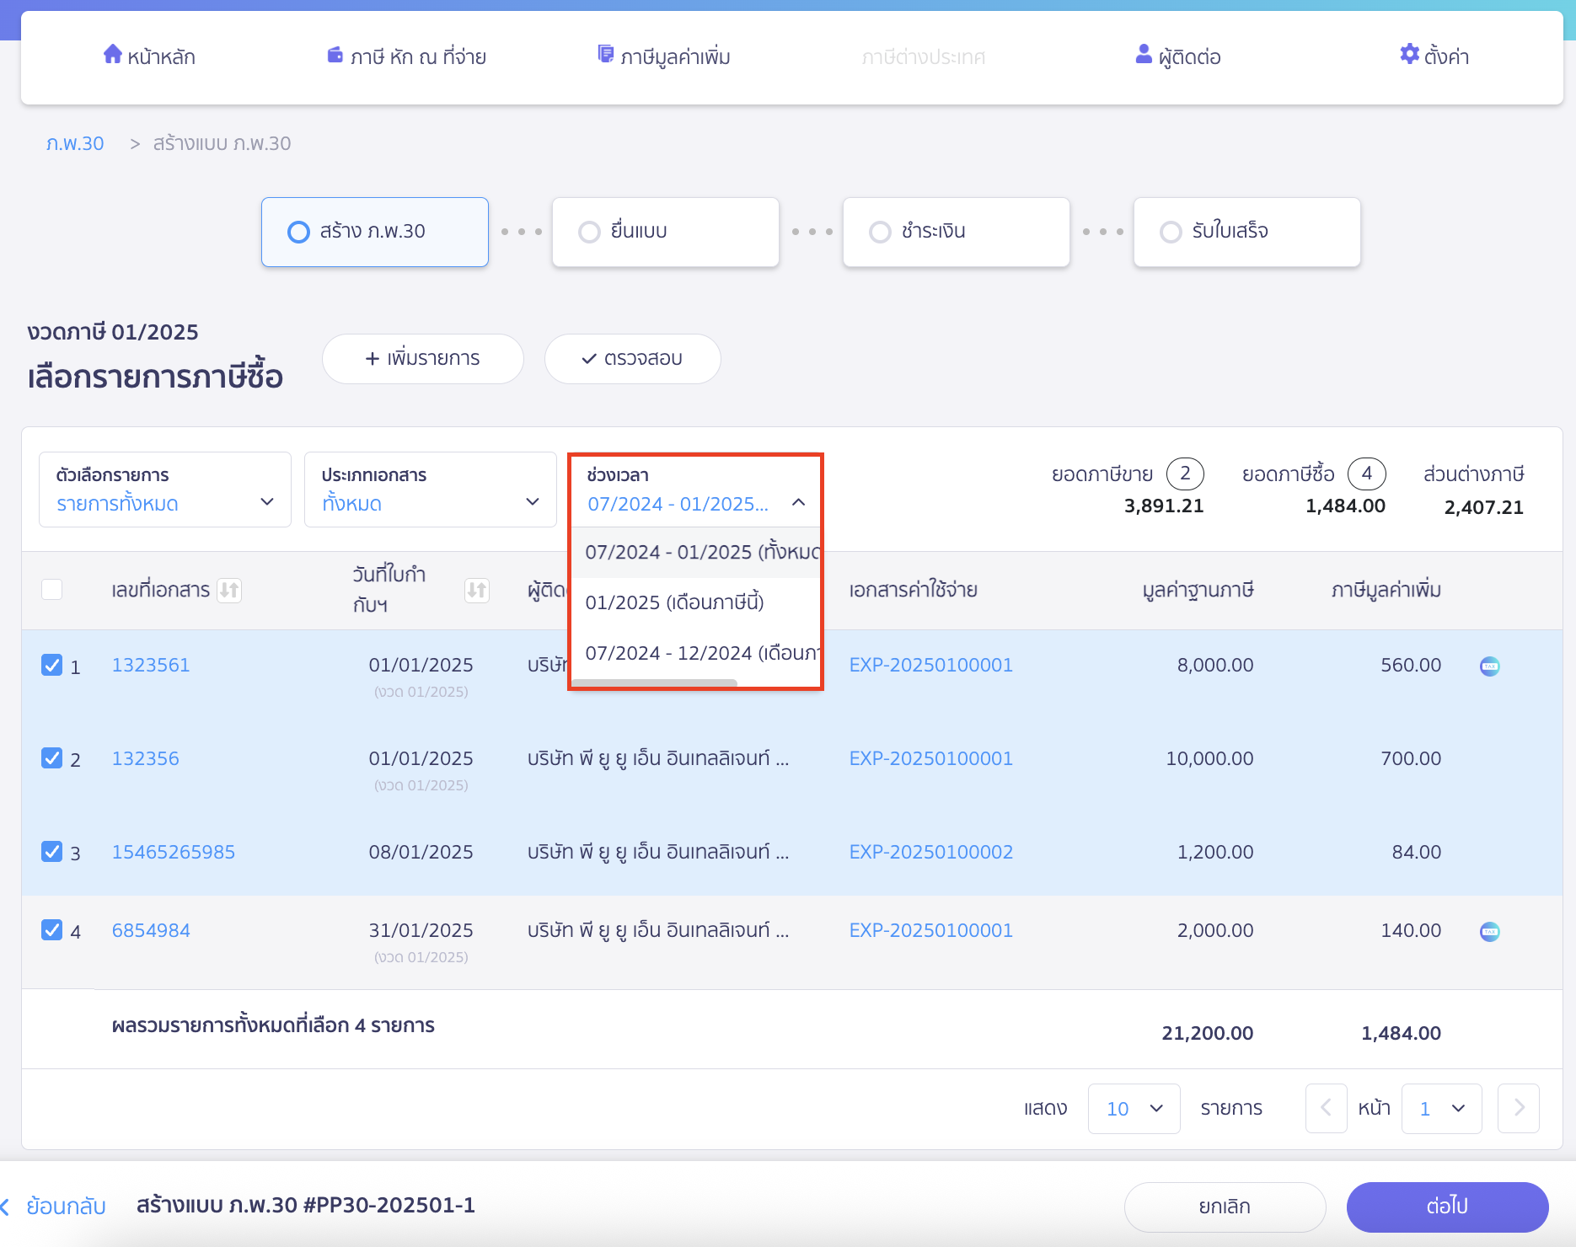Click the withholding tax wallet icon
This screenshot has height=1247, width=1576.
coord(335,56)
